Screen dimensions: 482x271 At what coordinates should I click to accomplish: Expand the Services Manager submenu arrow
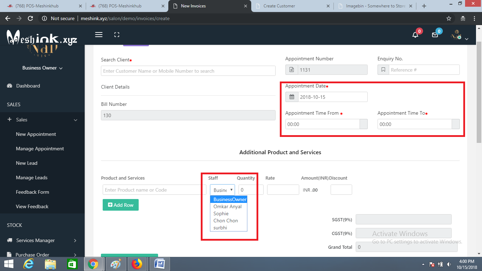click(x=75, y=241)
